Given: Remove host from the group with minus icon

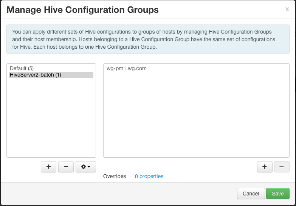Looking at the screenshot, I should click(x=282, y=167).
